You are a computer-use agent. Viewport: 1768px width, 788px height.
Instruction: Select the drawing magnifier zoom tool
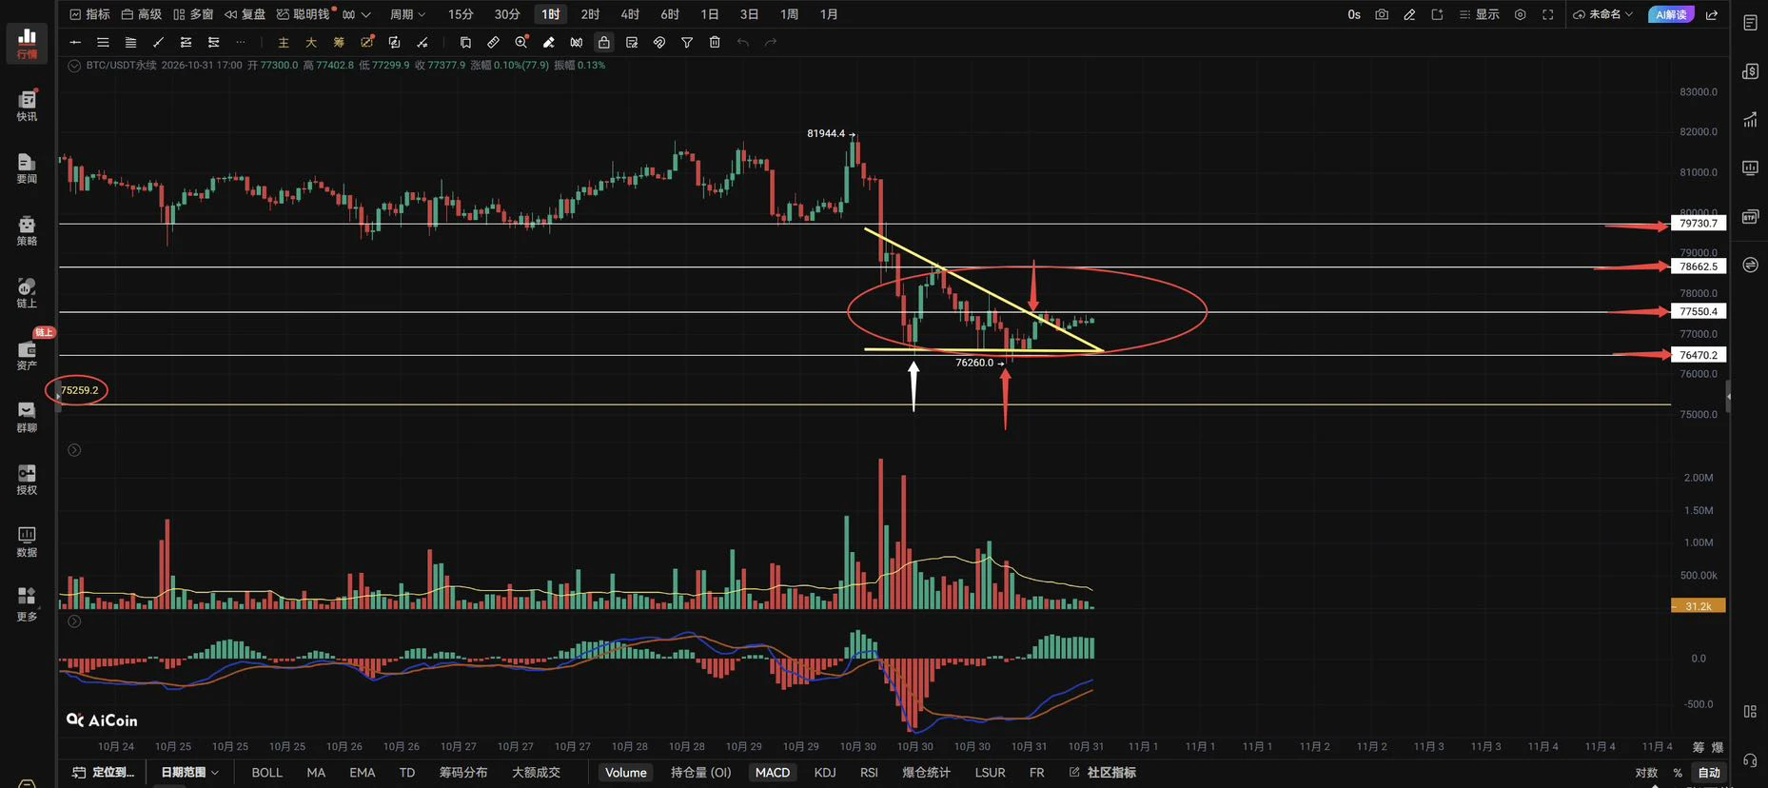tap(521, 42)
